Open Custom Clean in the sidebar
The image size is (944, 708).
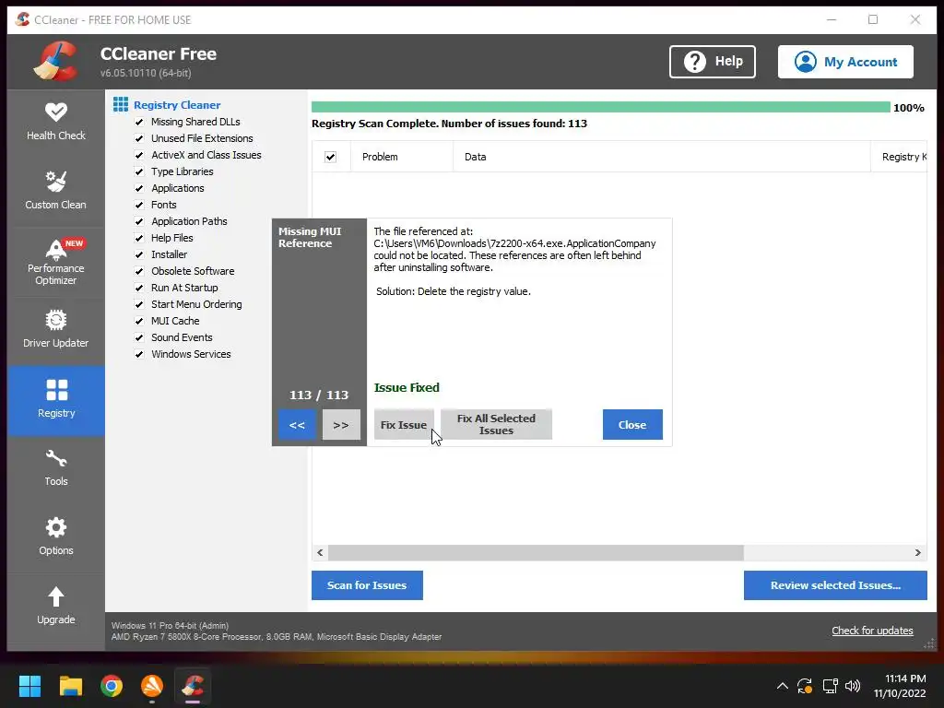(56, 191)
